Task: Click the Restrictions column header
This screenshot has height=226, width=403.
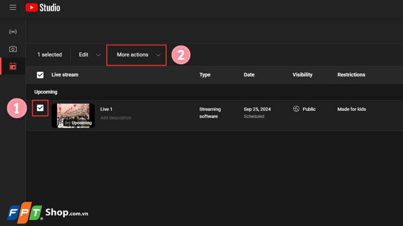Action: [x=351, y=75]
